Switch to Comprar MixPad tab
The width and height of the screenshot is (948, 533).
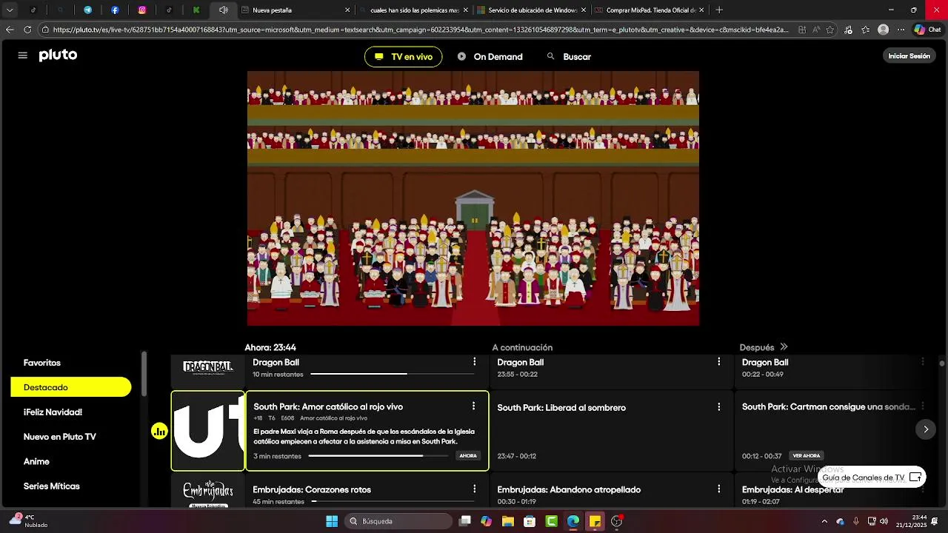pos(650,10)
